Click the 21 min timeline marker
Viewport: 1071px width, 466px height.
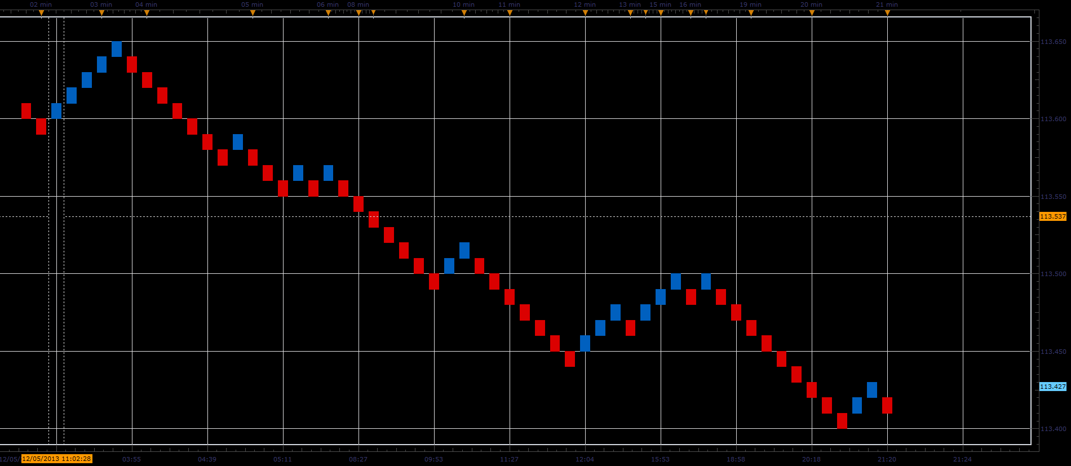[887, 12]
